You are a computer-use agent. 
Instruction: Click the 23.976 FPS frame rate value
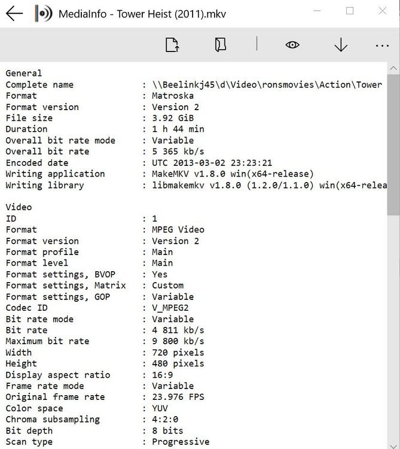178,397
